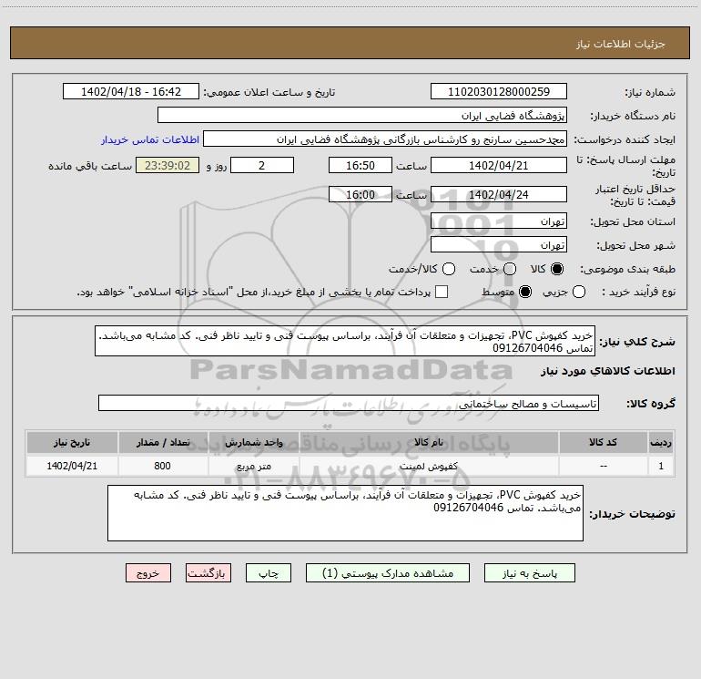The height and width of the screenshot is (679, 701).
Task: Click row number 1 cell
Action: [x=661, y=466]
